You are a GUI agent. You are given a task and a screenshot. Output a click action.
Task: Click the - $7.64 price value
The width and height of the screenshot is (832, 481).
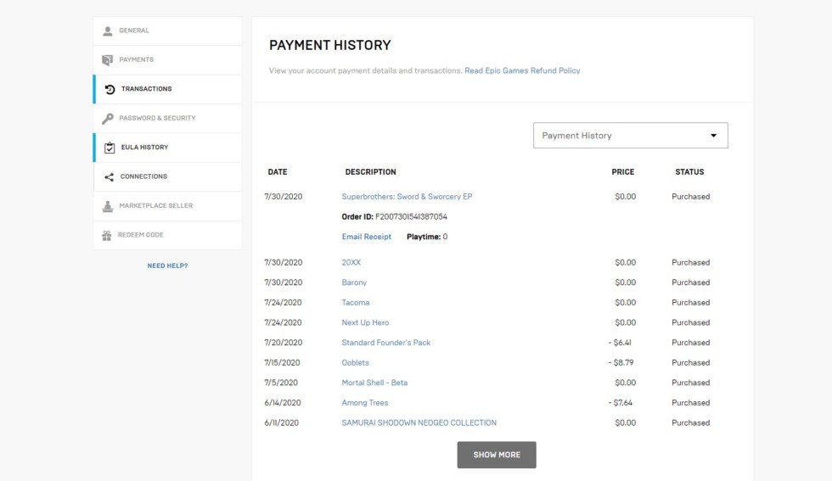coord(621,402)
